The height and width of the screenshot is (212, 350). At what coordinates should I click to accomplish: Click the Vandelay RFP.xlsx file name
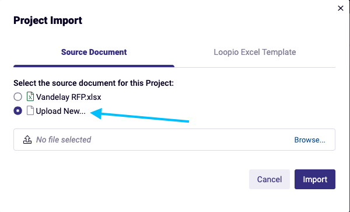pyautogui.click(x=69, y=97)
